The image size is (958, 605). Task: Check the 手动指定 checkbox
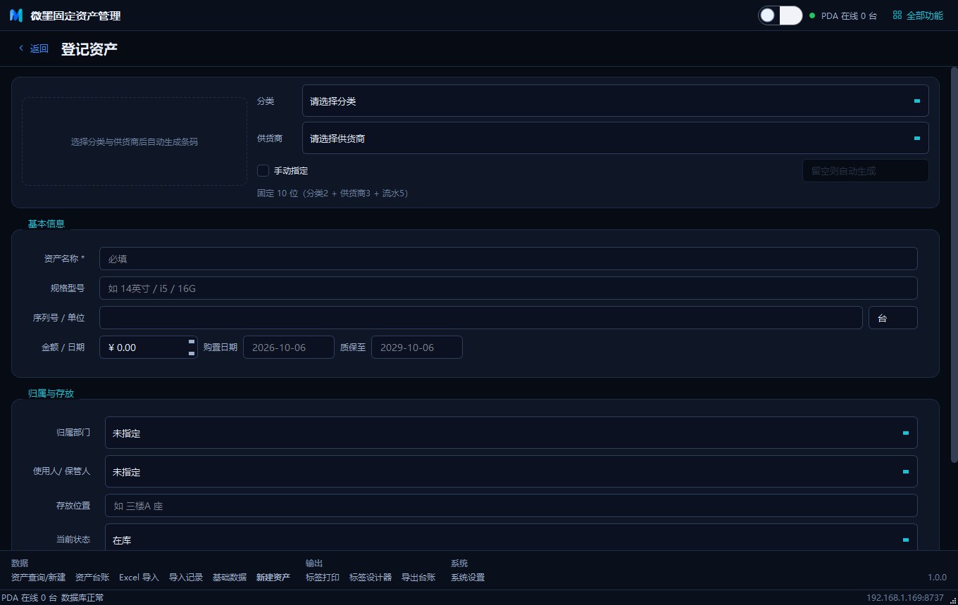point(263,170)
